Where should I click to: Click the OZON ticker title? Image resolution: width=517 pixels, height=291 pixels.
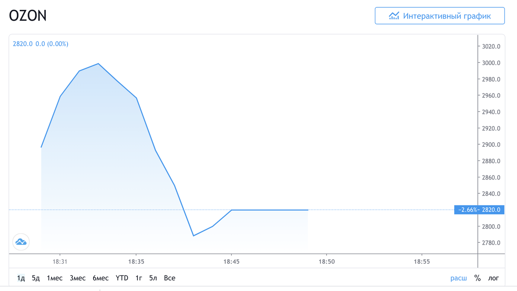(x=28, y=16)
